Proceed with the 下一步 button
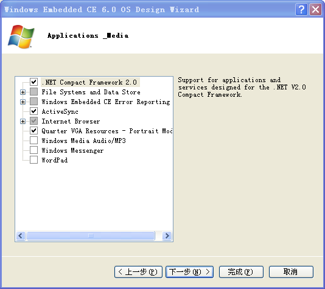Screen dimensions: 325x289 pyautogui.click(x=189, y=272)
